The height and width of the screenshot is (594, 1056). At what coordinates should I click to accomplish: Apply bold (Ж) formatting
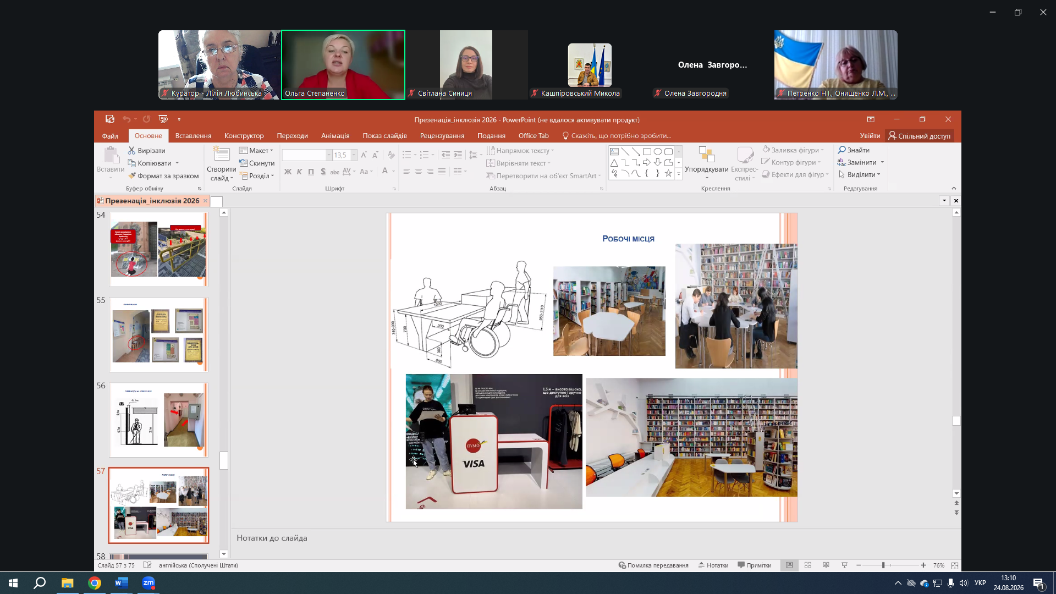click(x=288, y=172)
